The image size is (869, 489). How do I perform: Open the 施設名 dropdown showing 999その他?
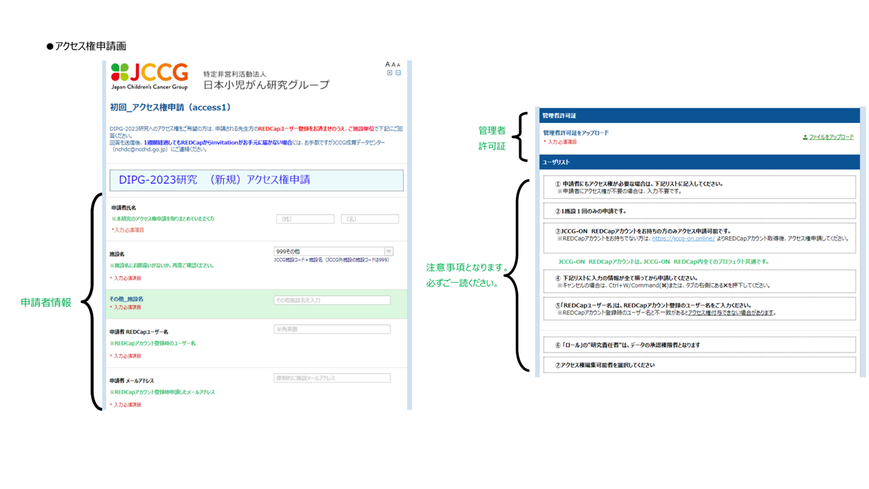(x=333, y=251)
